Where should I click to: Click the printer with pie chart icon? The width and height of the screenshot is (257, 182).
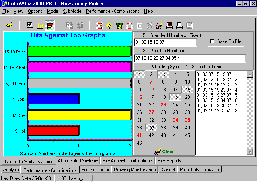[30, 26]
